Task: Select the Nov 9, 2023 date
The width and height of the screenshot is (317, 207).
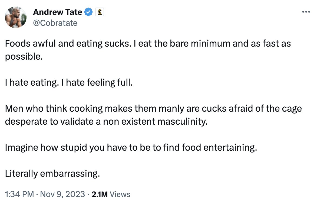Action: pyautogui.click(x=62, y=194)
